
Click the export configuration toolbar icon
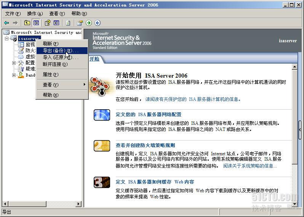click(80, 23)
